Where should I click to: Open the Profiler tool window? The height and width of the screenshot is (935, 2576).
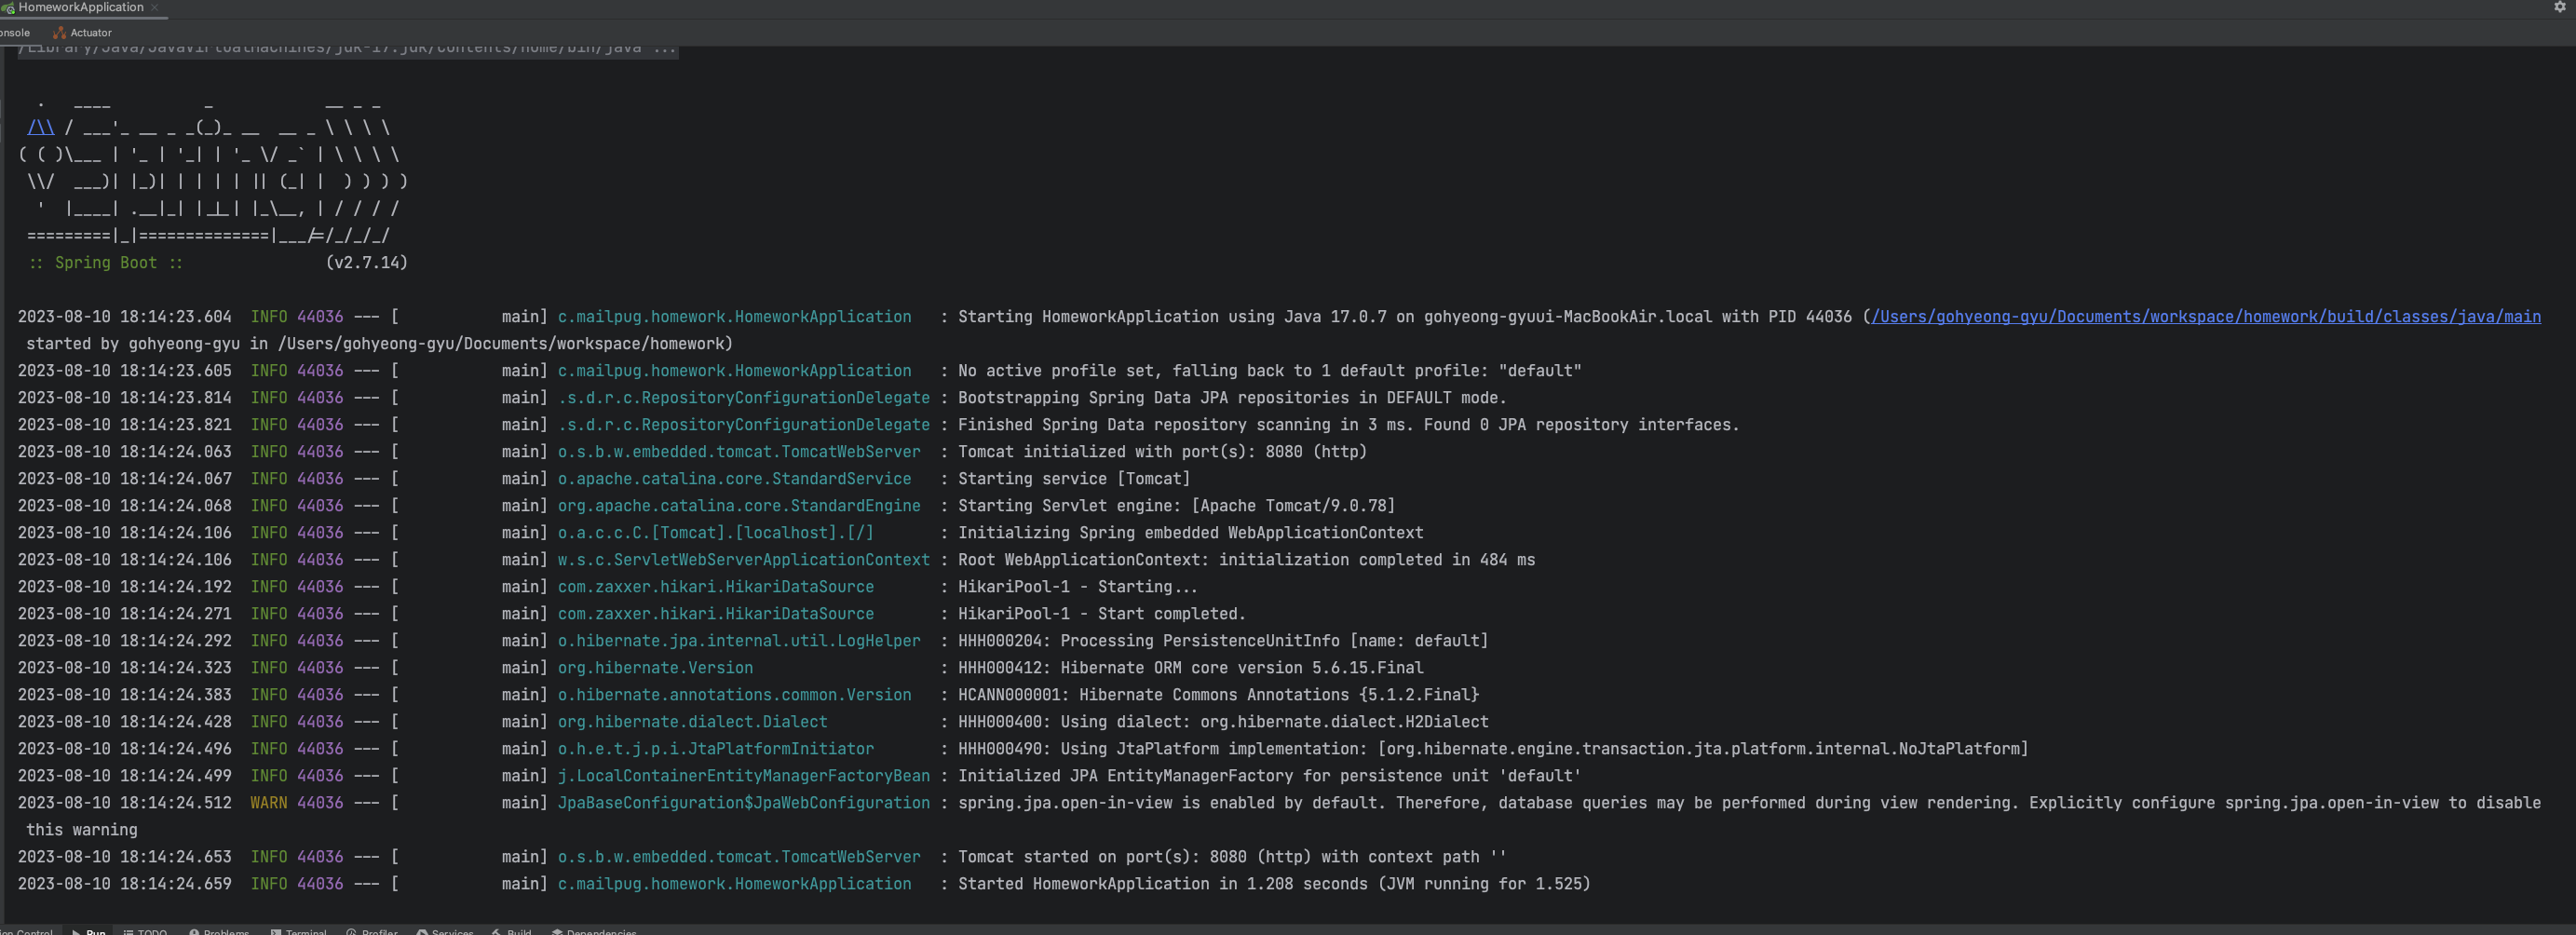click(x=372, y=931)
